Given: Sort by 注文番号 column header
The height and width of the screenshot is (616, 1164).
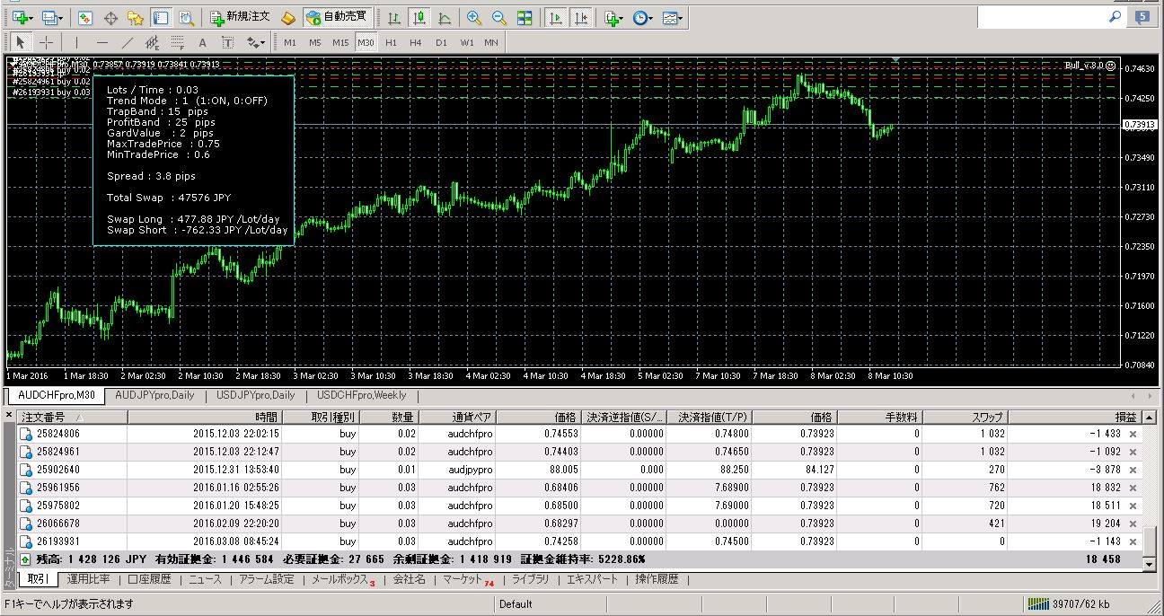Looking at the screenshot, I should click(x=73, y=418).
